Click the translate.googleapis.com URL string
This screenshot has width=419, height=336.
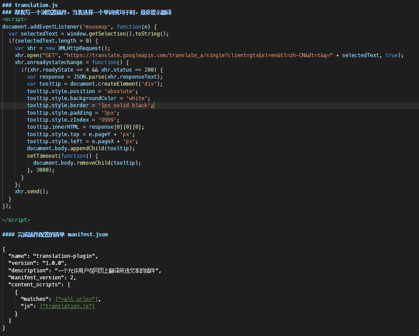[198, 55]
